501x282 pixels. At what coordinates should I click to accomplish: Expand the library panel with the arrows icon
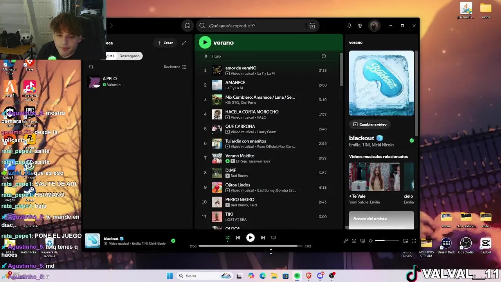coord(184,43)
